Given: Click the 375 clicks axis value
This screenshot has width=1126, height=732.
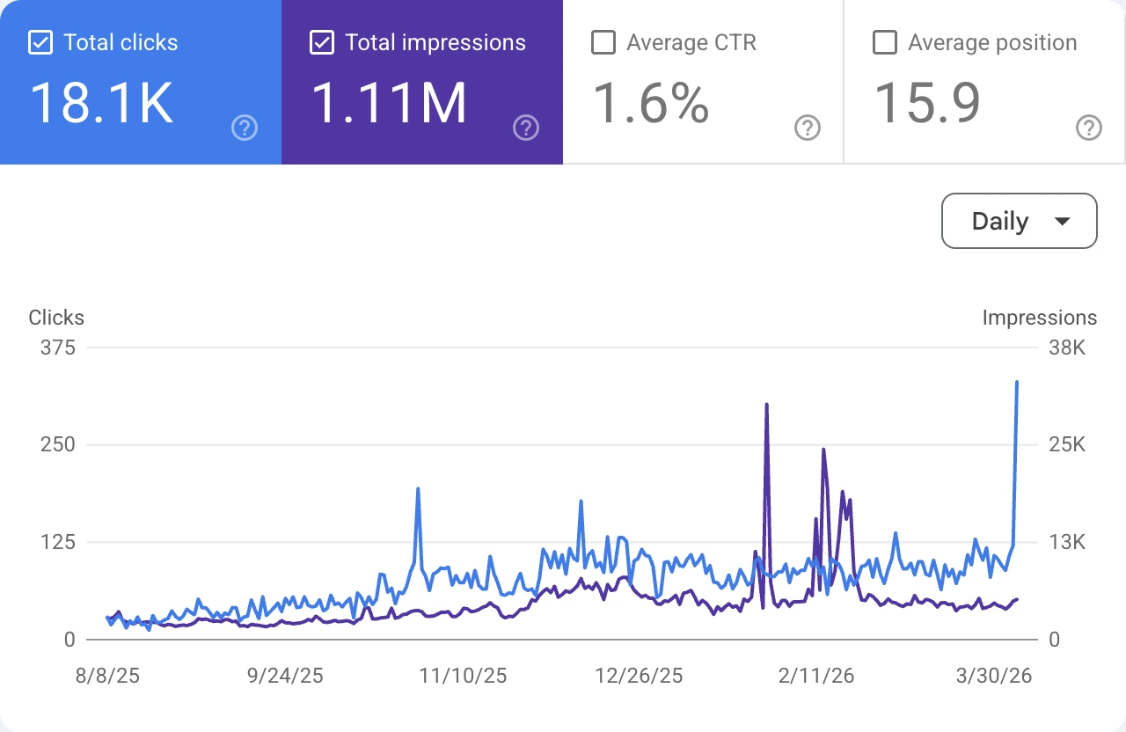Looking at the screenshot, I should pyautogui.click(x=58, y=348).
